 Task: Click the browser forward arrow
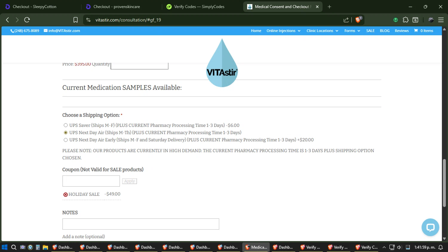(x=17, y=20)
